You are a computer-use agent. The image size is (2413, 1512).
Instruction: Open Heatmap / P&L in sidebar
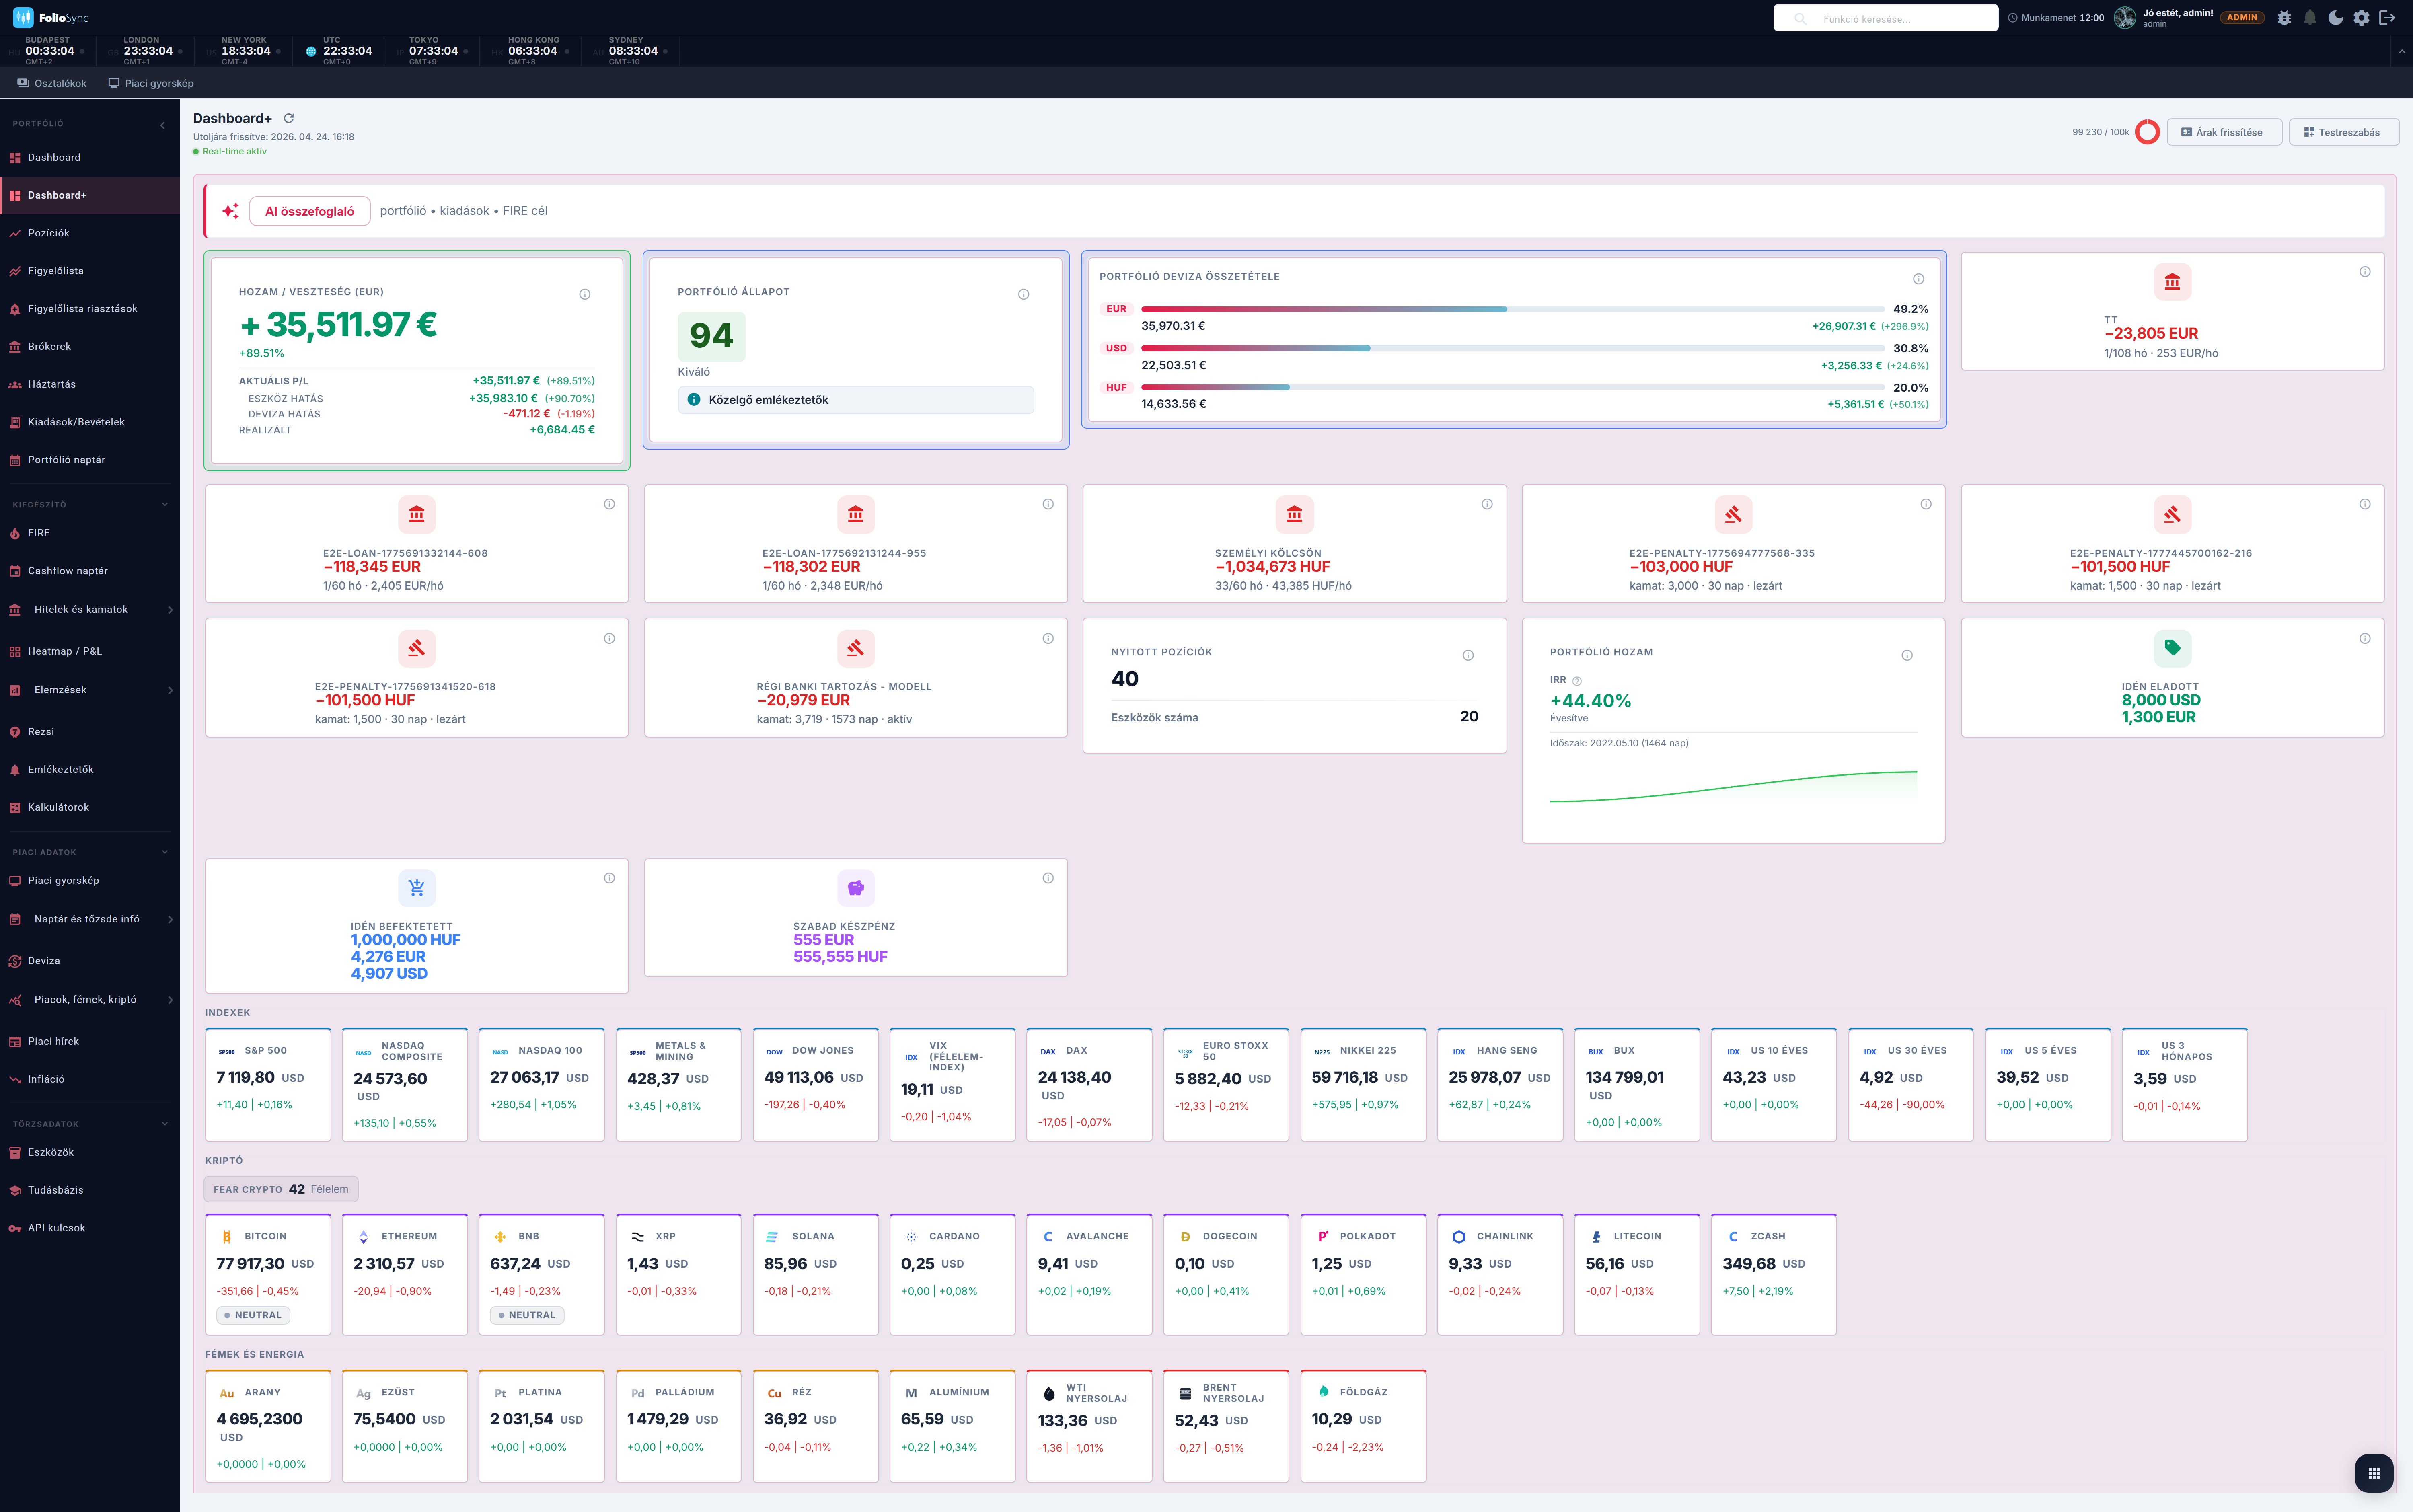pos(90,651)
